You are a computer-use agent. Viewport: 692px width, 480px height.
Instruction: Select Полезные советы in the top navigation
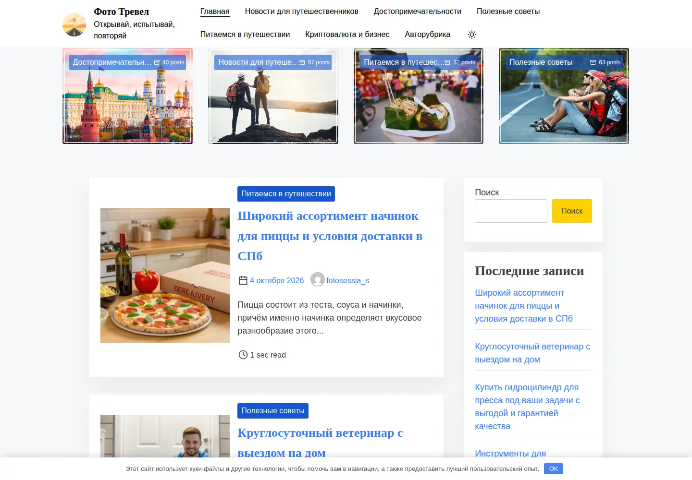click(x=508, y=12)
